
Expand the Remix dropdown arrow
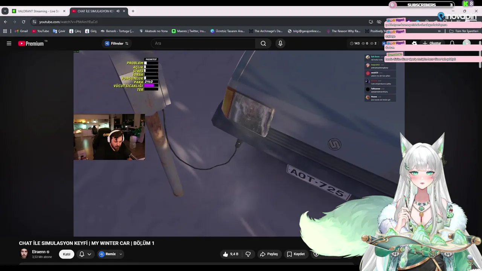point(120,254)
